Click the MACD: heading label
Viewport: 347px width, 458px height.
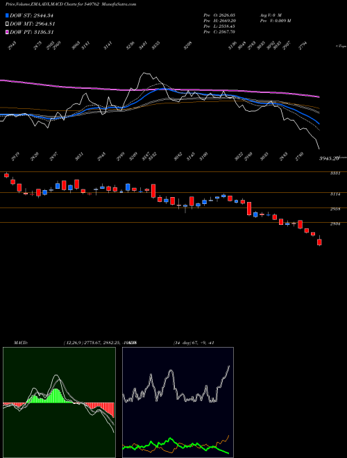point(20,343)
